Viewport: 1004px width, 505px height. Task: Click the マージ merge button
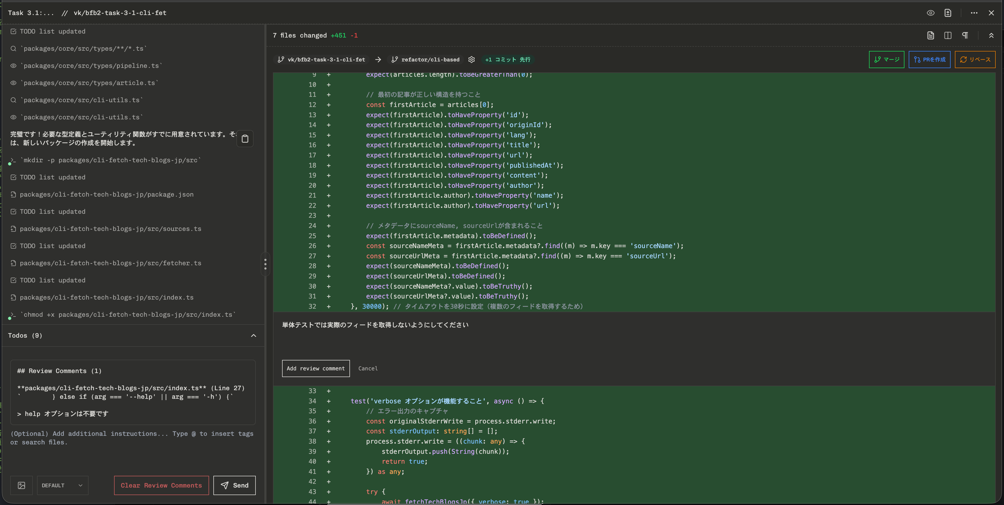(x=886, y=60)
